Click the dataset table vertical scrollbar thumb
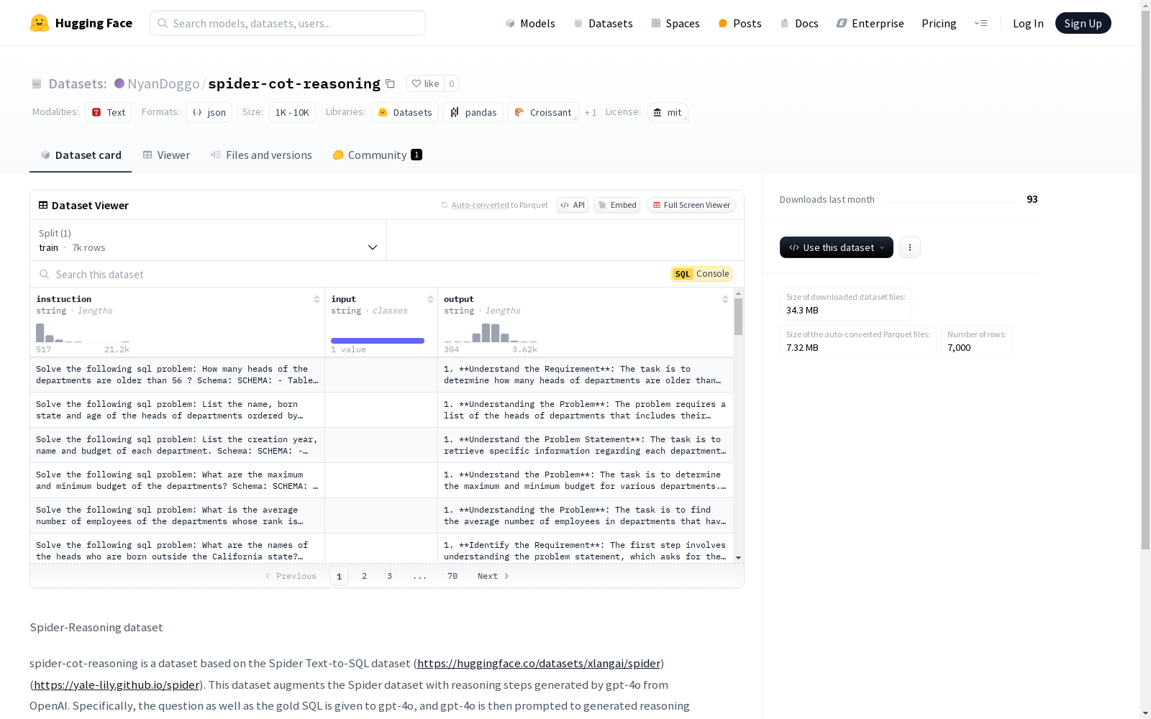This screenshot has width=1151, height=719. coord(738,317)
